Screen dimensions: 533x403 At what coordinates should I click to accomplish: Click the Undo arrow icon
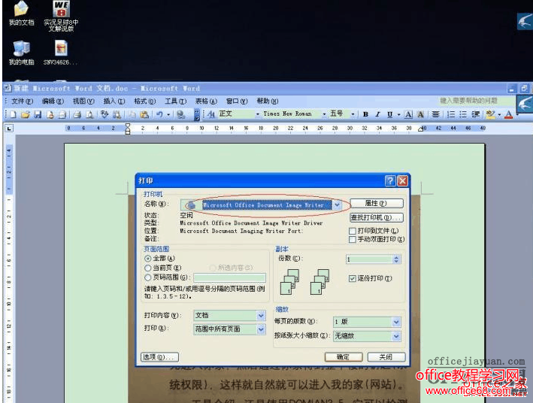tap(159, 114)
